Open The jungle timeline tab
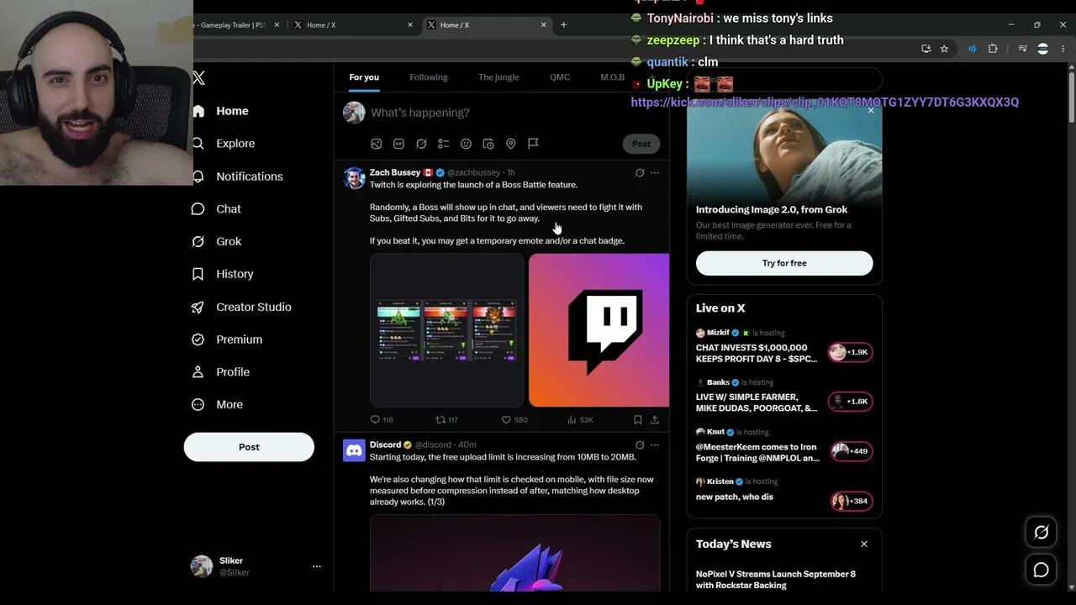The width and height of the screenshot is (1076, 605). tap(498, 77)
